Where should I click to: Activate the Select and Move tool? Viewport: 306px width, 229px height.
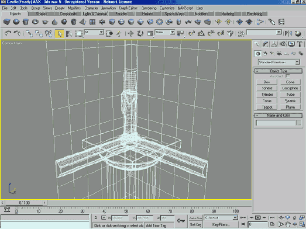click(130, 33)
